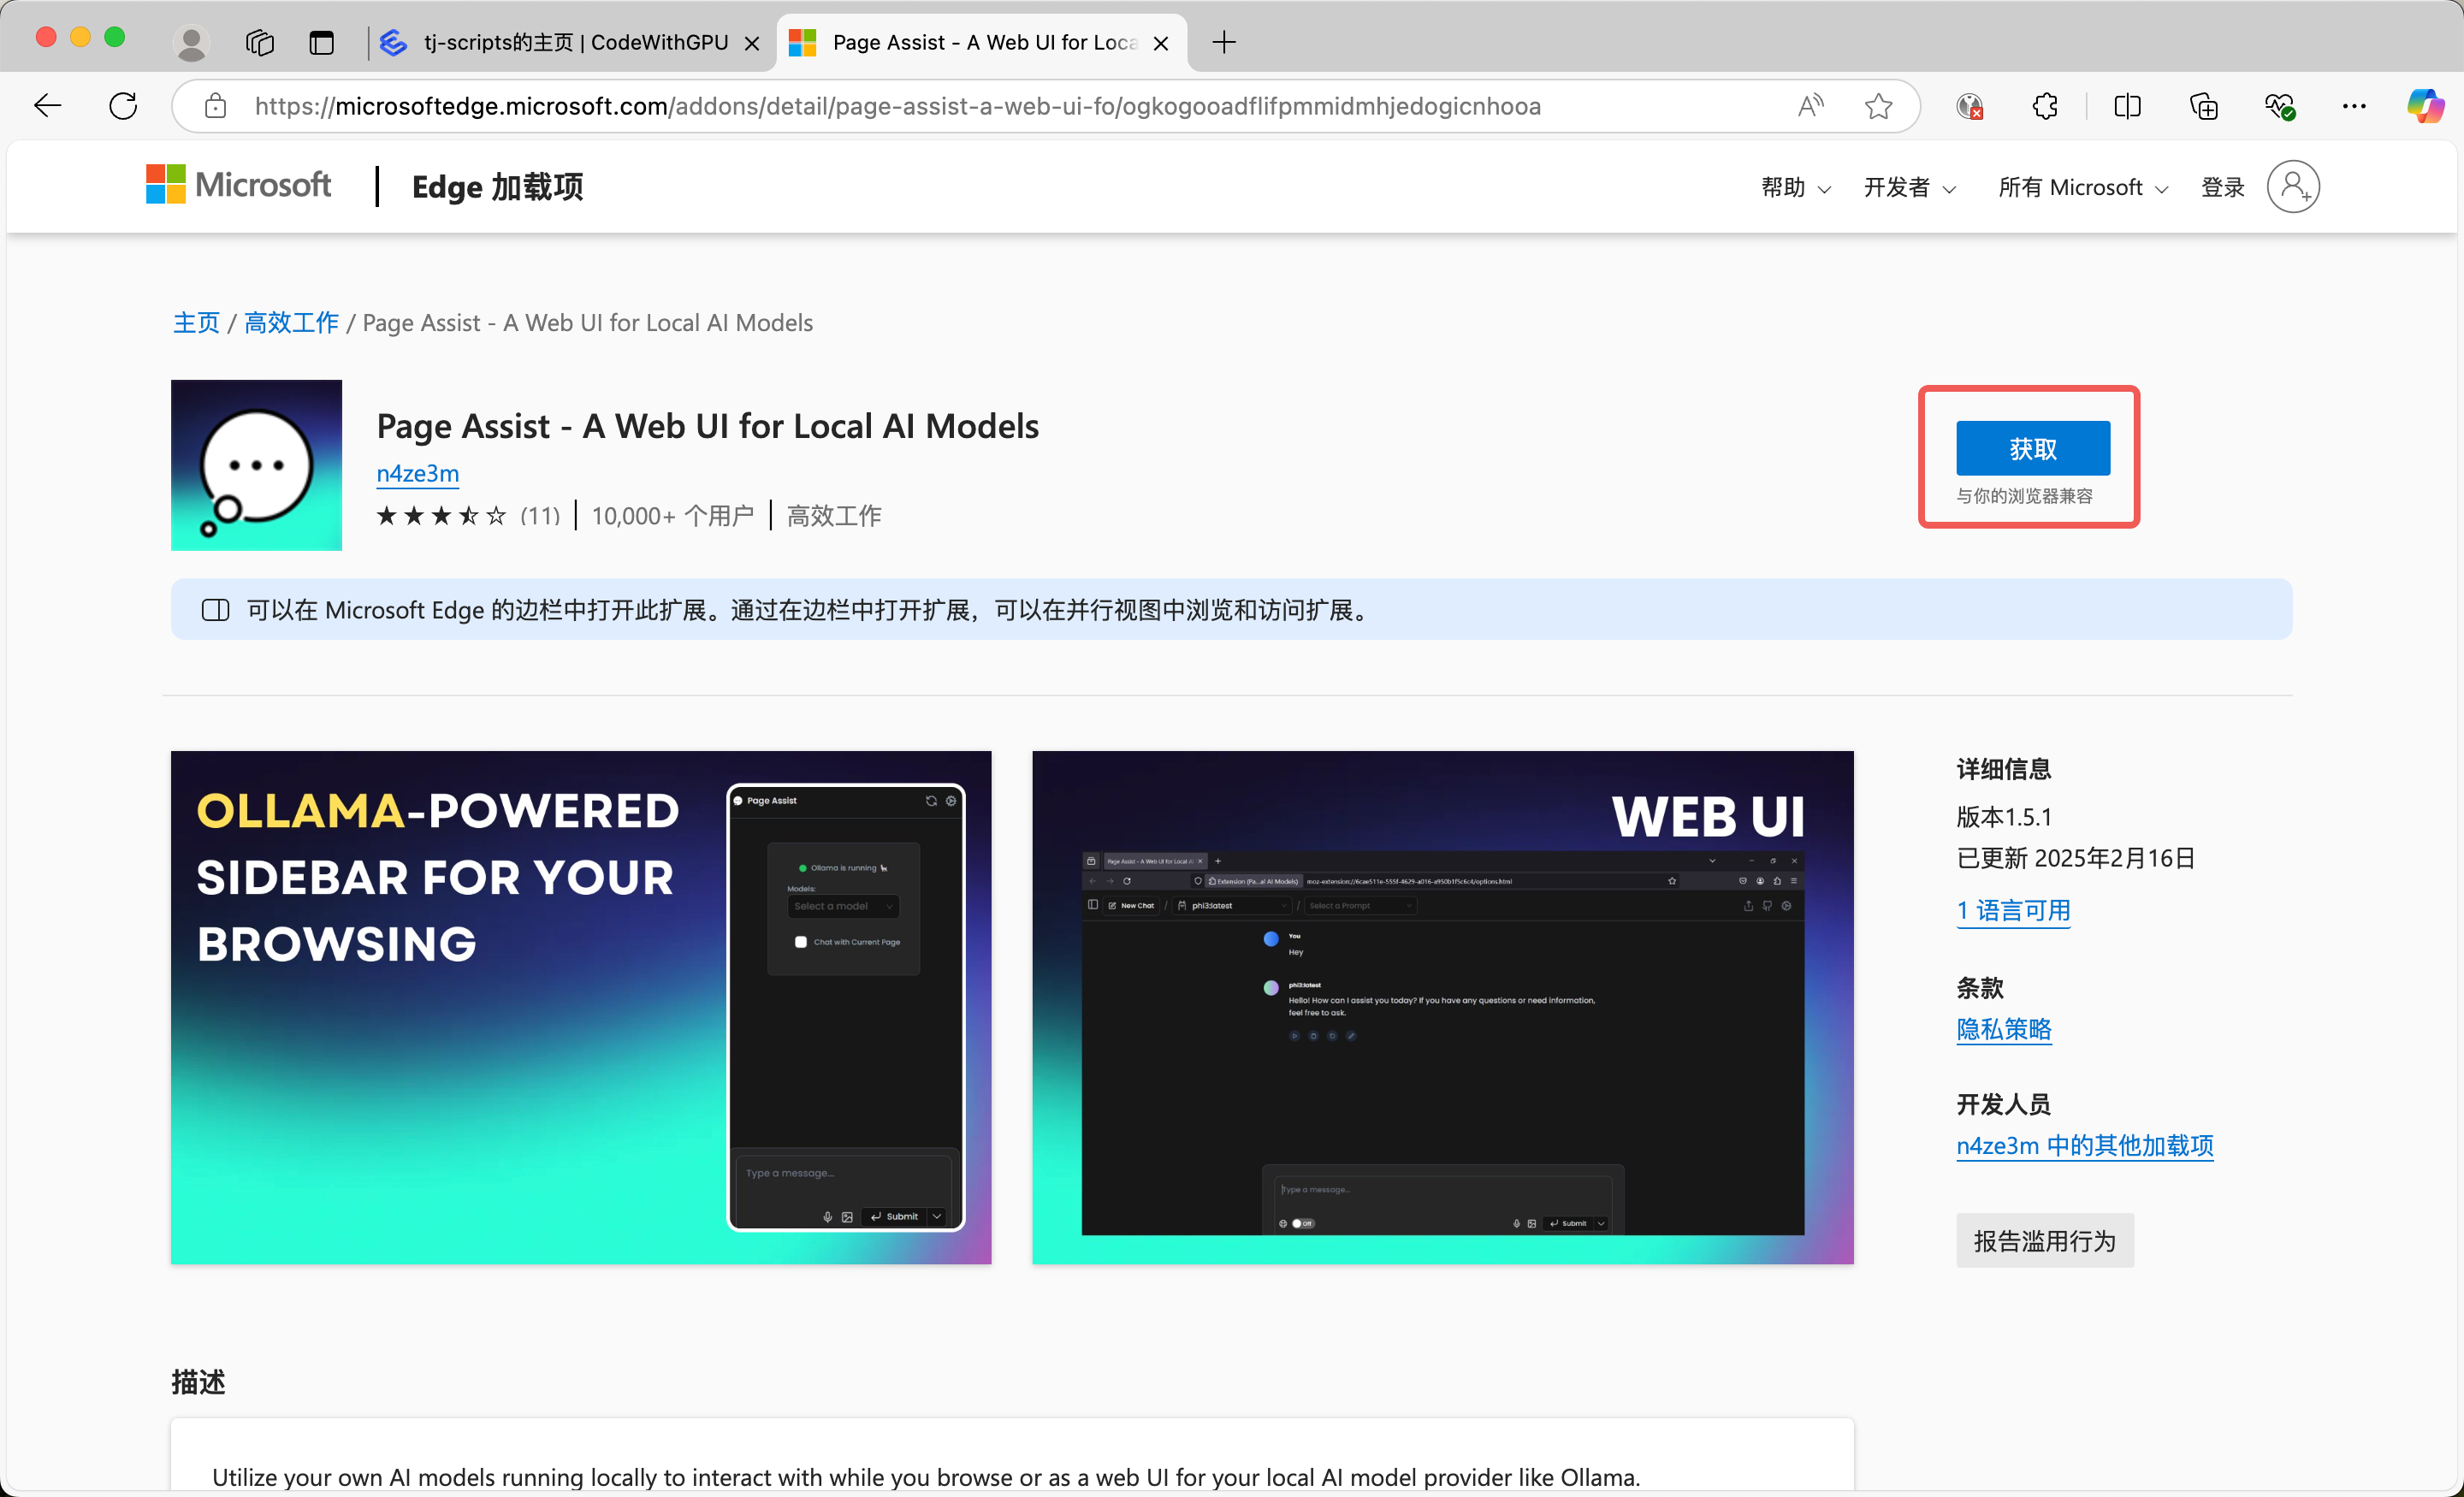The image size is (2464, 1497).
Task: Click the (11) review count
Action: pos(540,516)
